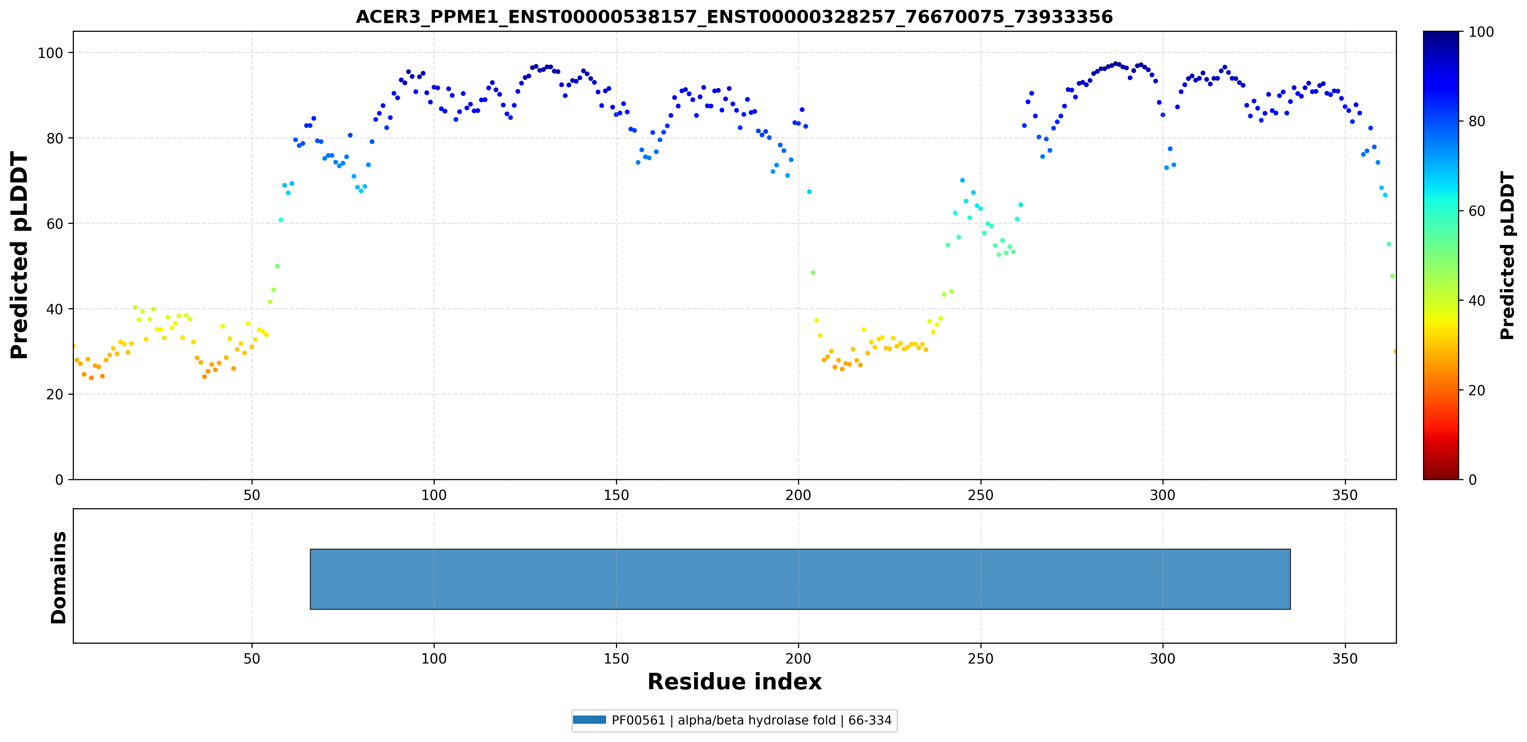Click the plot title ACER3_PPME1 text
This screenshot has width=1527, height=742.
click(x=734, y=17)
